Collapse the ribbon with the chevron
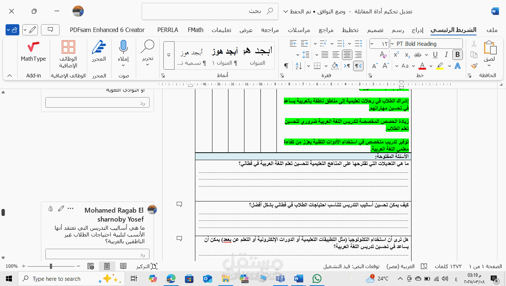The image size is (506, 286). (x=10, y=75)
